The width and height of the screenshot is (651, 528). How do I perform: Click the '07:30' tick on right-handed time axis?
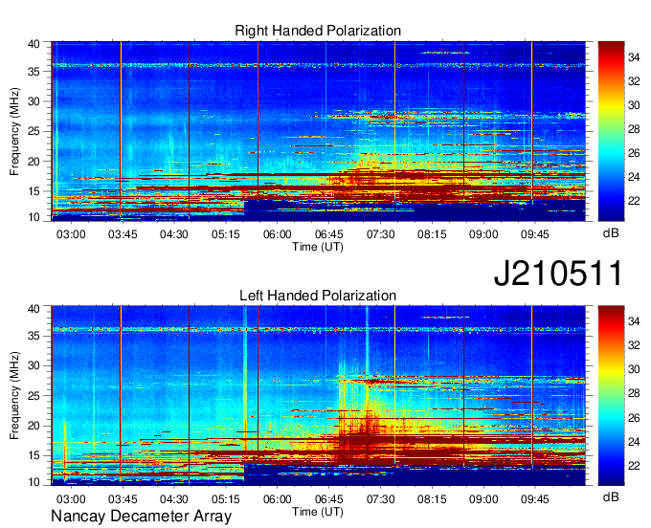coord(380,234)
